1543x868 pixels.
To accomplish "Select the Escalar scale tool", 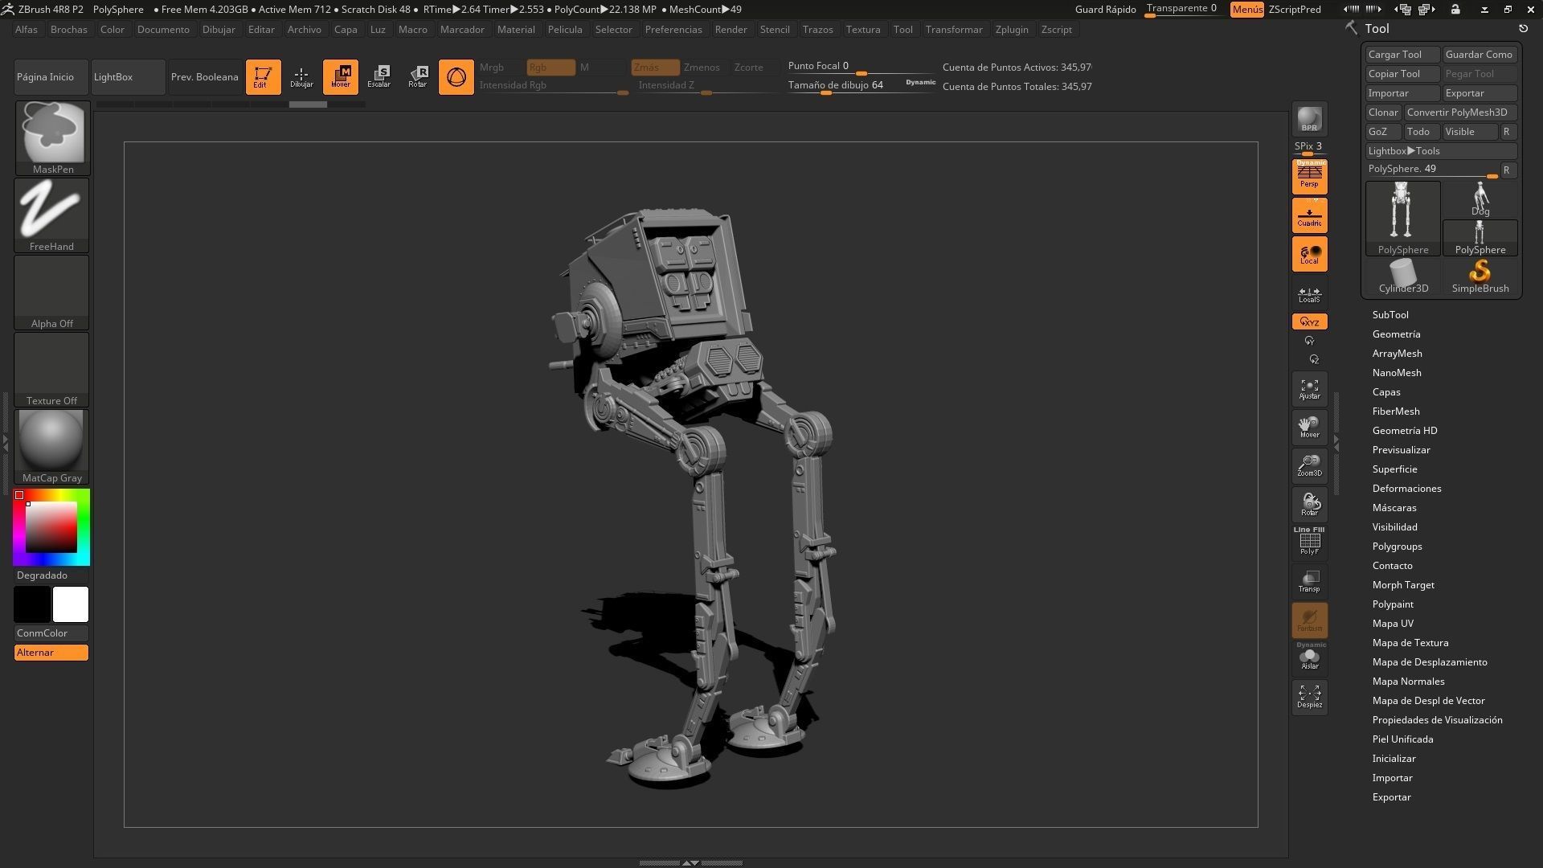I will 379,77.
